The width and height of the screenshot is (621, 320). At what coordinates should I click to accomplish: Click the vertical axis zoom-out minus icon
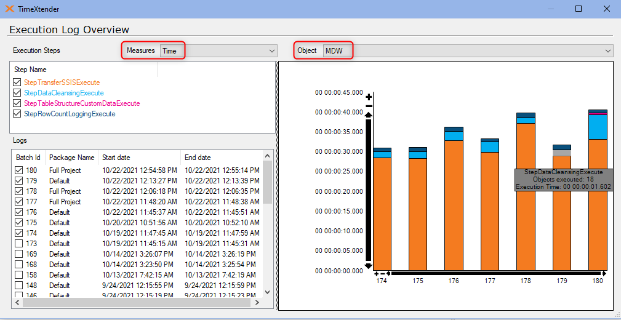pyautogui.click(x=369, y=106)
